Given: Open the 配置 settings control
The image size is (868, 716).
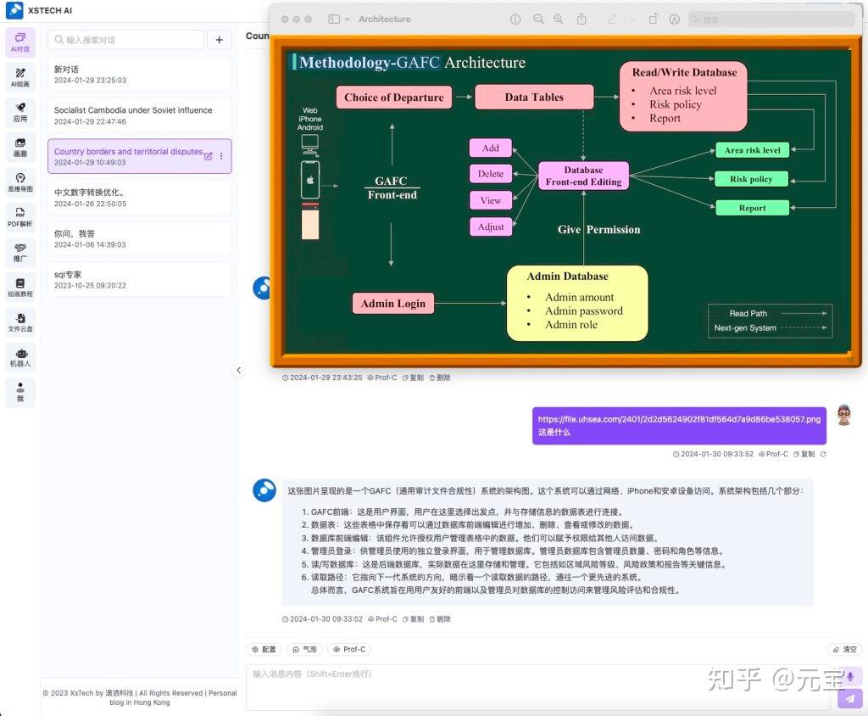Looking at the screenshot, I should click(264, 649).
